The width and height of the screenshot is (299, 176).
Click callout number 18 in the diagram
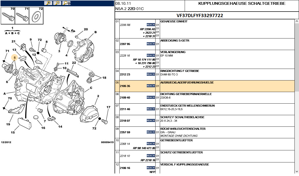click(104, 78)
